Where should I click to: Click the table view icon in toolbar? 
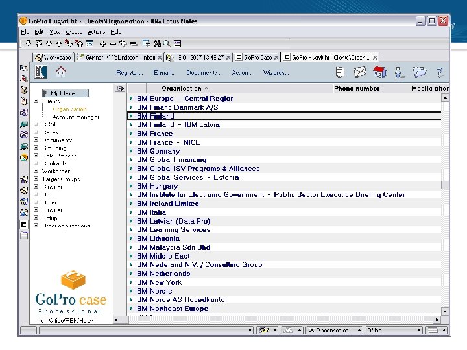tap(146, 43)
